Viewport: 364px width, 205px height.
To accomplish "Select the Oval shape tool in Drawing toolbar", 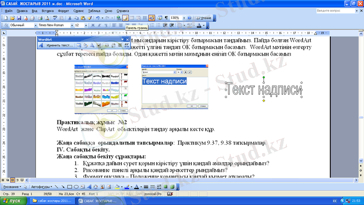I will [76, 187].
